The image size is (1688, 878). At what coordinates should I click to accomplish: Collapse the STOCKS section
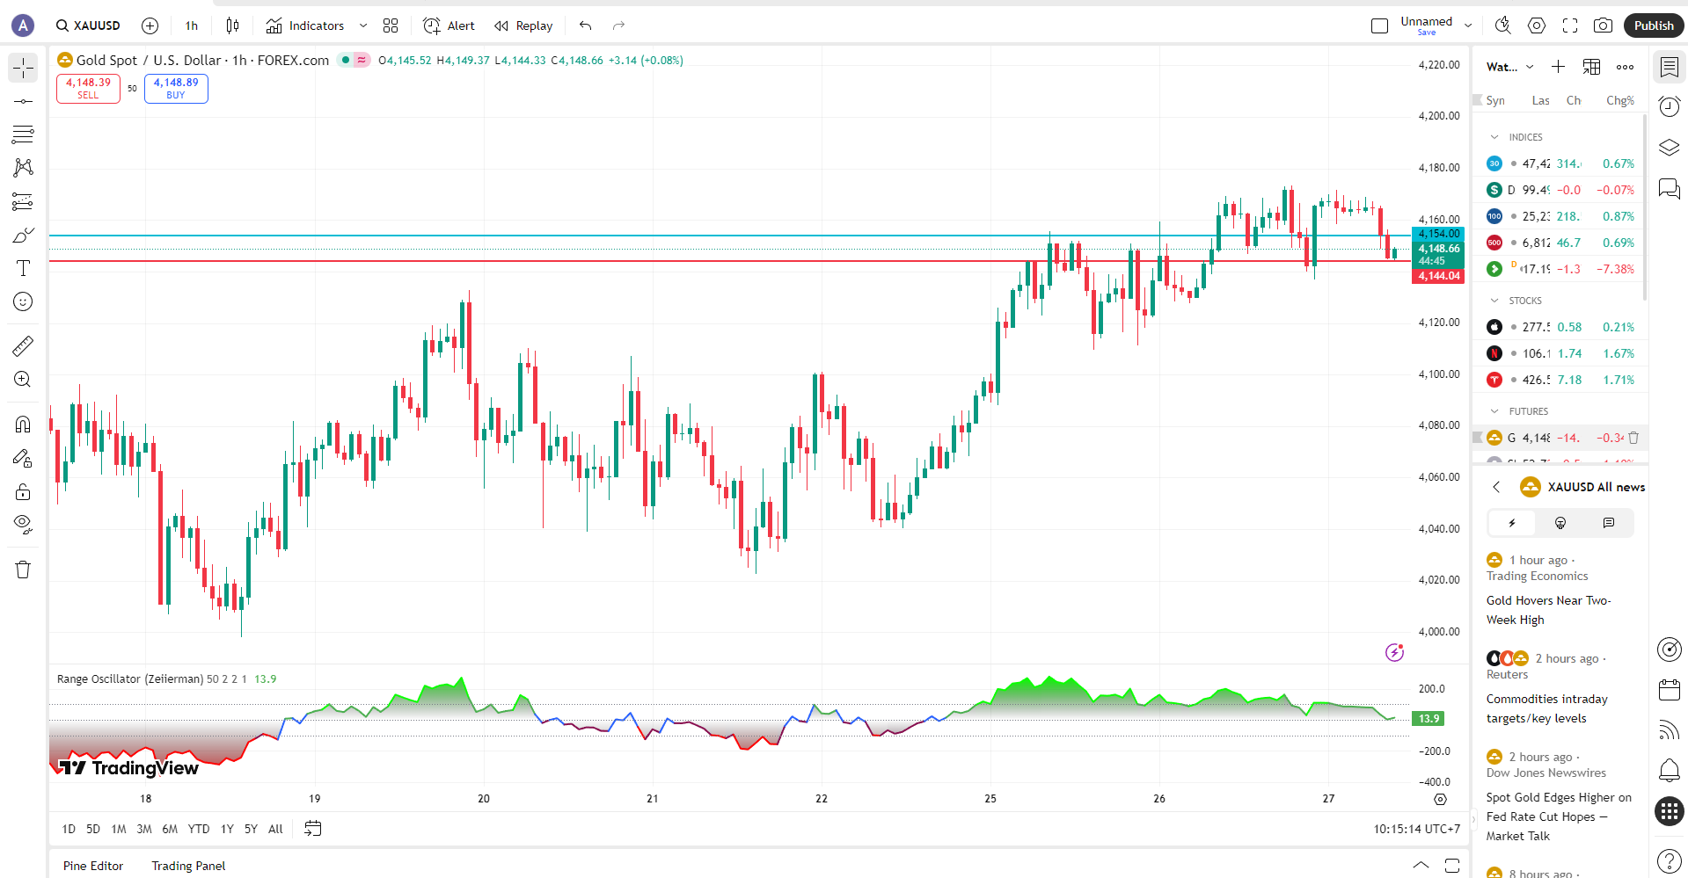pos(1494,301)
